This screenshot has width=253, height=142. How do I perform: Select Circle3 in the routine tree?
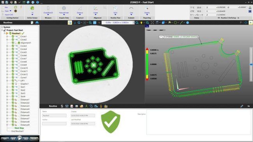pyautogui.click(x=24, y=46)
